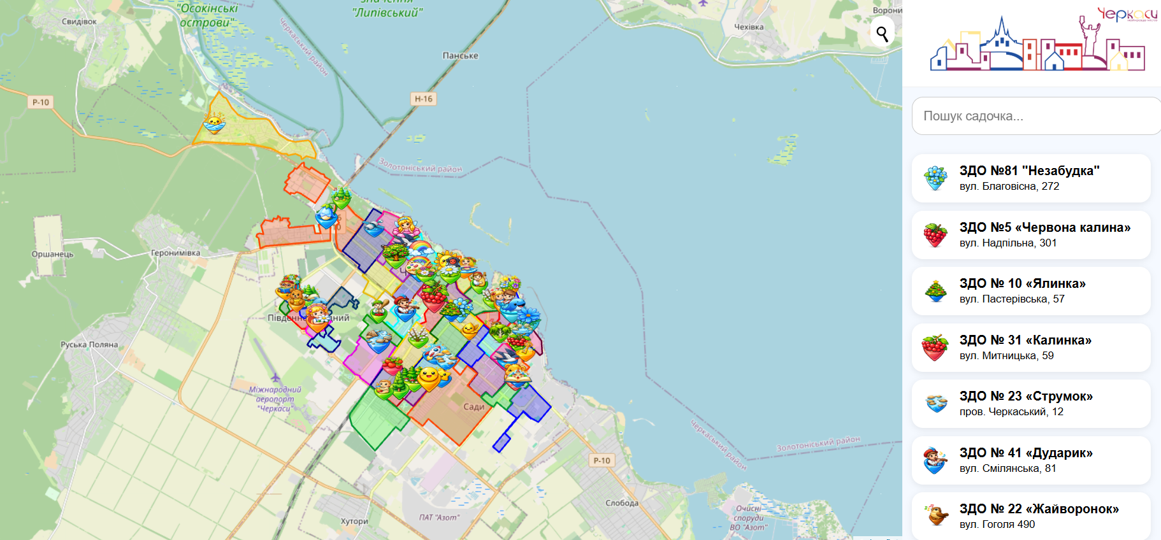Select the big yellow smiley marker
The width and height of the screenshot is (1161, 540).
point(429,378)
